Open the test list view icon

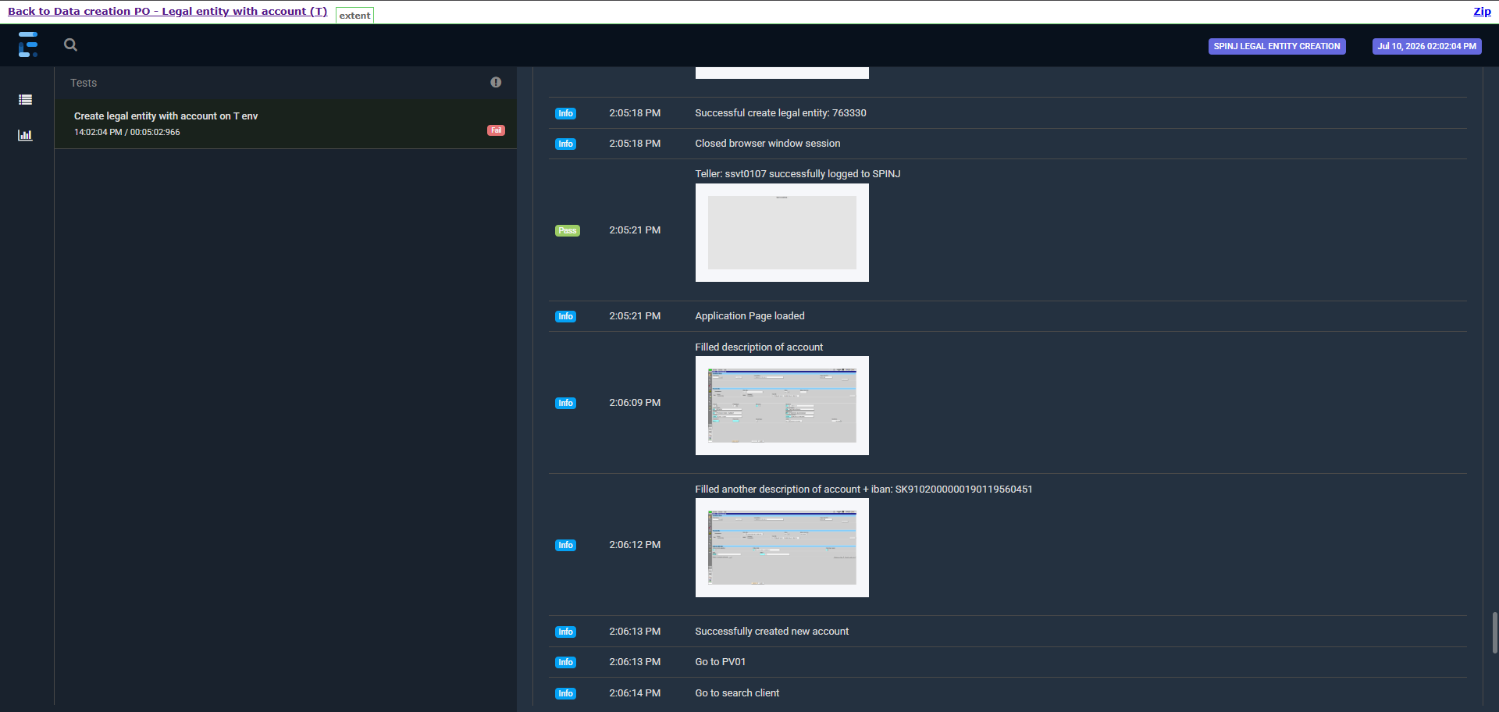[26, 100]
